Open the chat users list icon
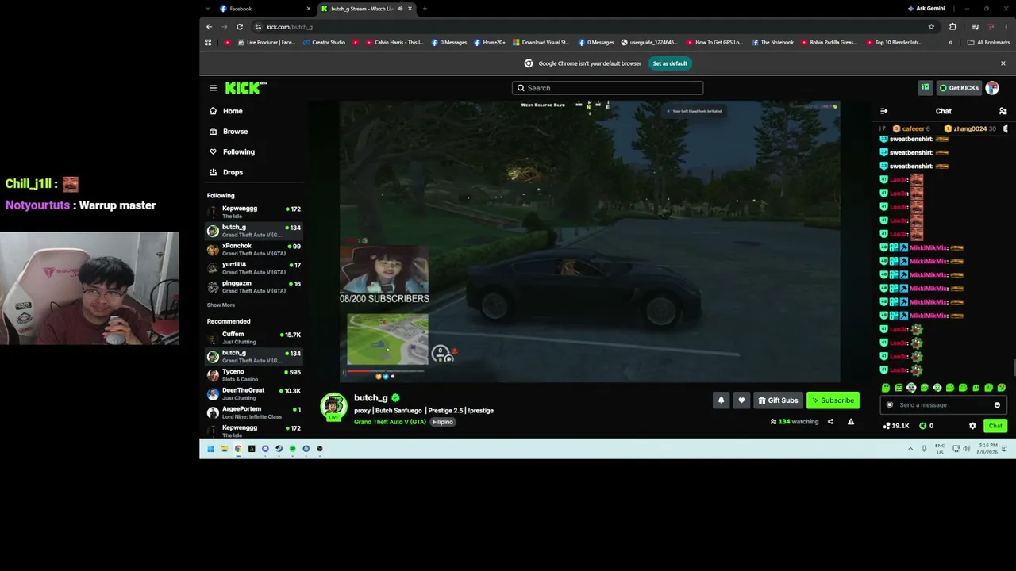 coord(1003,111)
